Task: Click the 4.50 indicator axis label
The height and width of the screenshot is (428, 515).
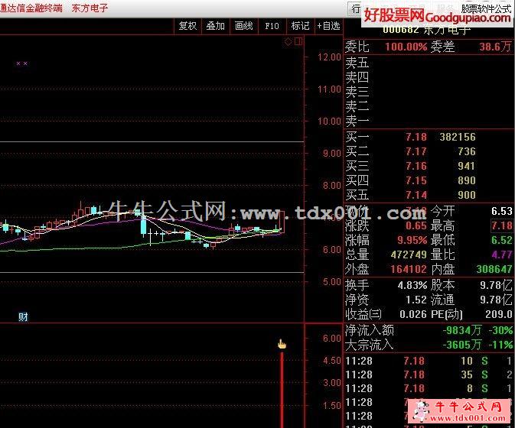Action: point(332,361)
